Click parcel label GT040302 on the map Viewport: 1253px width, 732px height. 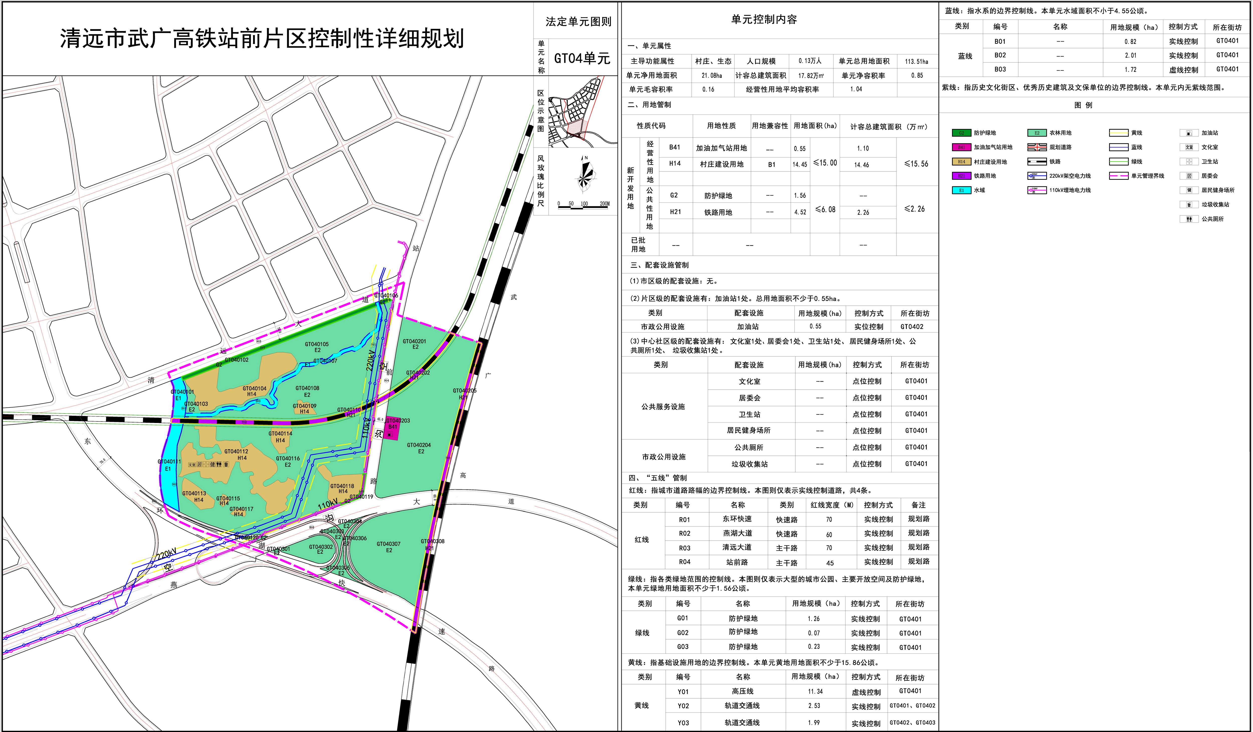(x=321, y=547)
